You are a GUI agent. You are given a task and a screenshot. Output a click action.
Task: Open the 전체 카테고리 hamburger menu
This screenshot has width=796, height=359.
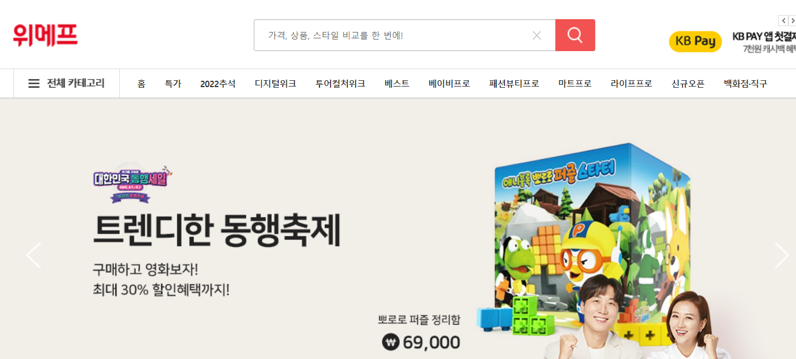pos(66,84)
